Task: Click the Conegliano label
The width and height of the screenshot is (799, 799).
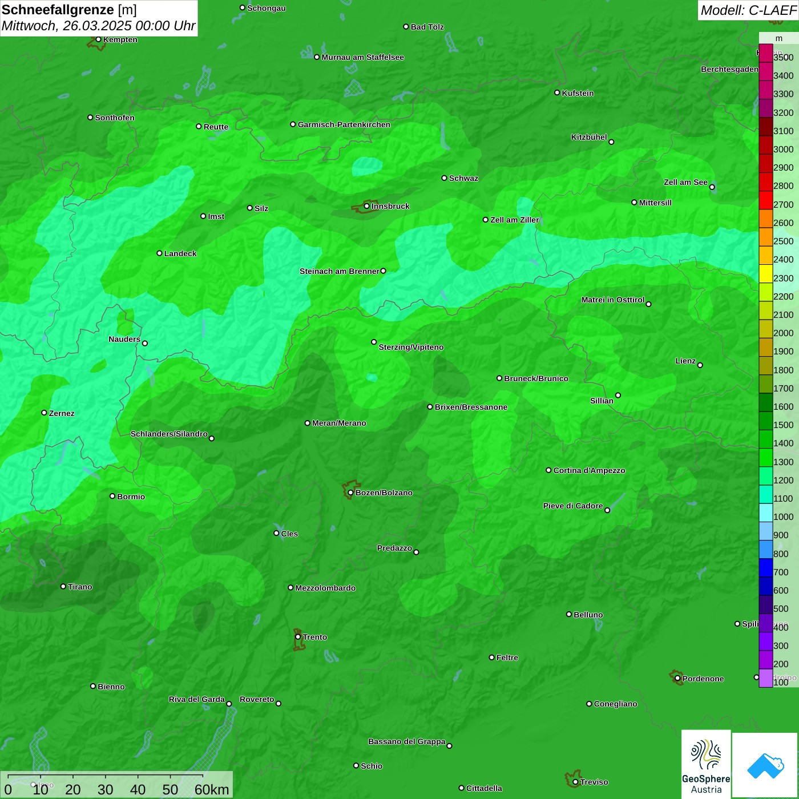Action: [x=615, y=704]
